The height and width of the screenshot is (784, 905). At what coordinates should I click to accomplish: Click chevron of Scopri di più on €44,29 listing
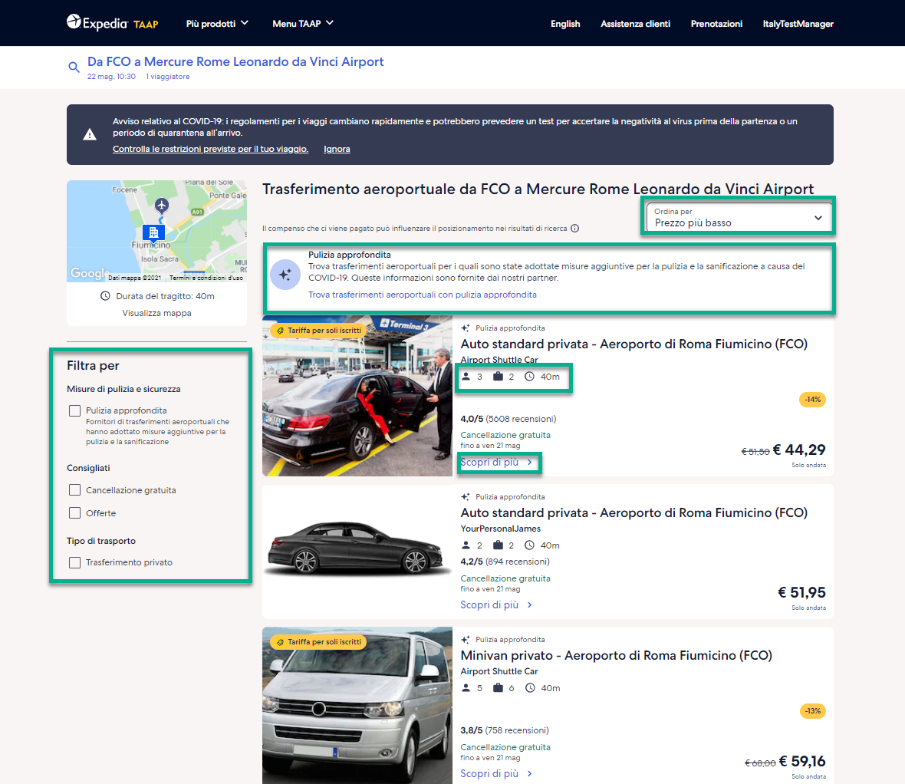click(x=529, y=463)
